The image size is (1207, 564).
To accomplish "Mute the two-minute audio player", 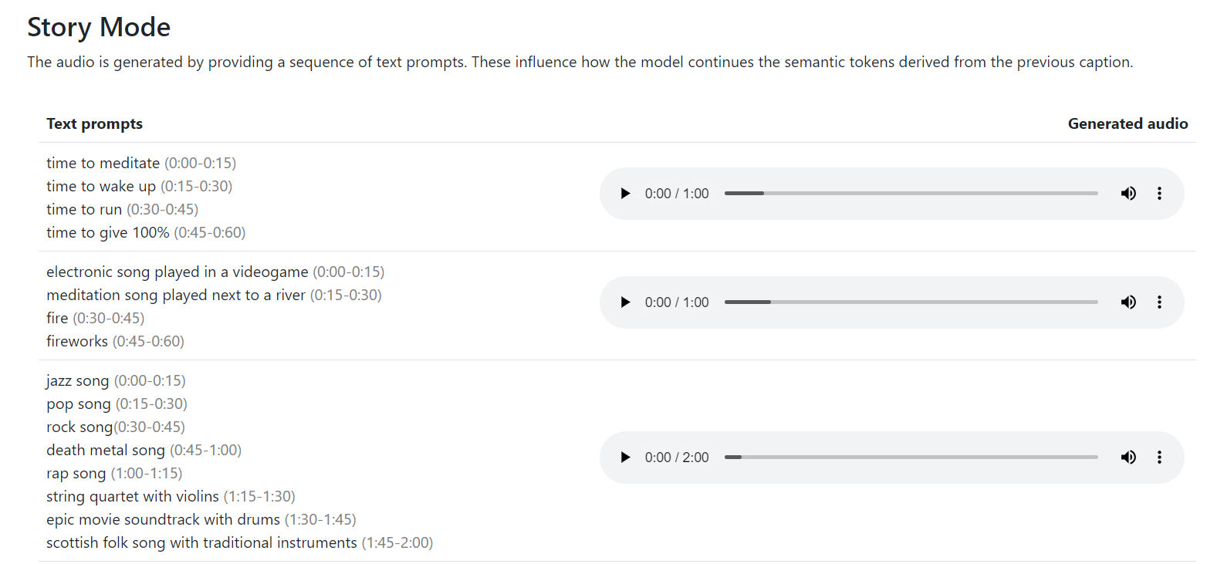I will coord(1128,458).
